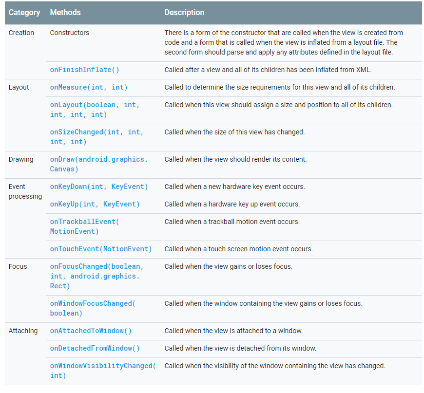Click the Event processing category cell
424x393 pixels.
(25, 191)
